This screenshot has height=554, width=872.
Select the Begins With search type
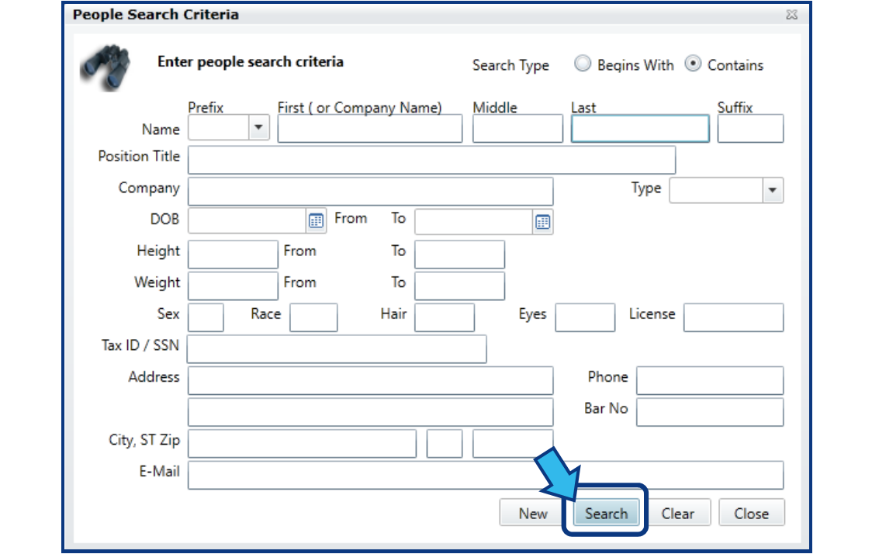[x=583, y=64]
